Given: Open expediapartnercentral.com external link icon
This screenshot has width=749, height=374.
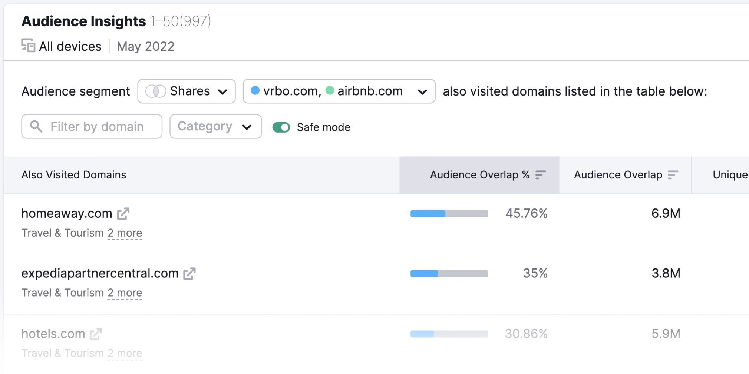Looking at the screenshot, I should coord(189,274).
